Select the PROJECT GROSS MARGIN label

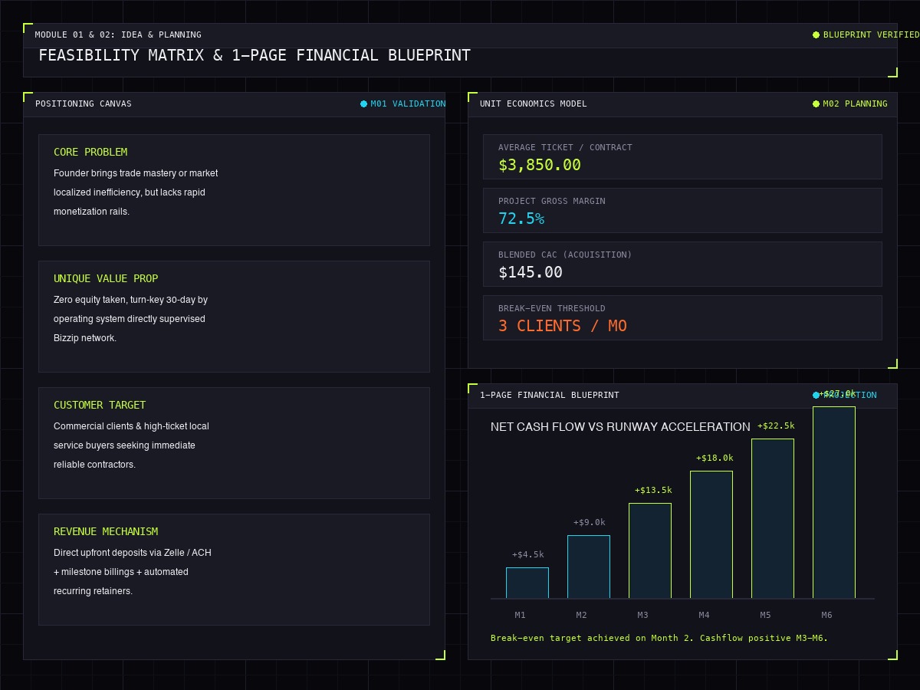coord(552,201)
